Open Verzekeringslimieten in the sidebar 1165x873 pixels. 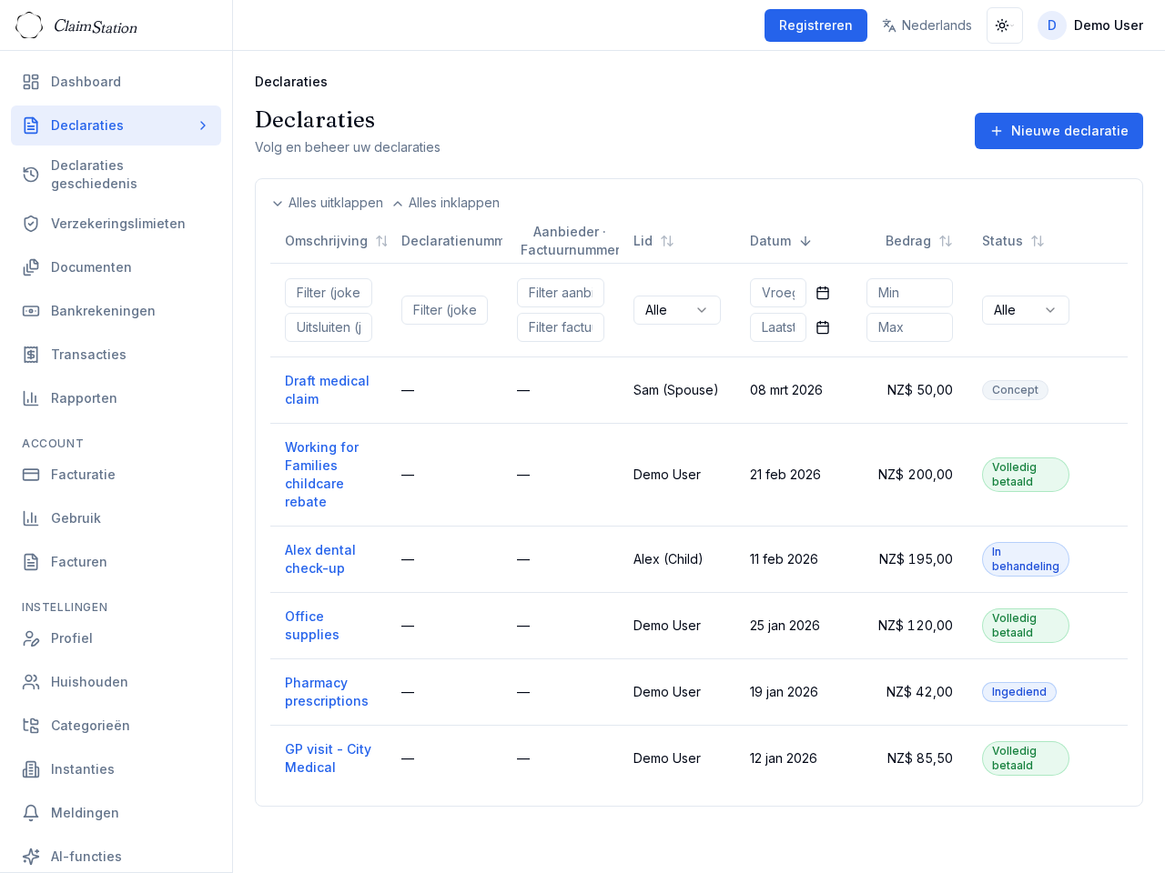[x=117, y=224]
